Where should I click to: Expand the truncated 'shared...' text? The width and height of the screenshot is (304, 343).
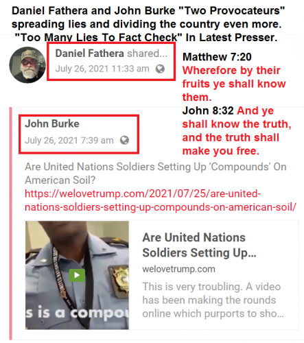tap(148, 54)
